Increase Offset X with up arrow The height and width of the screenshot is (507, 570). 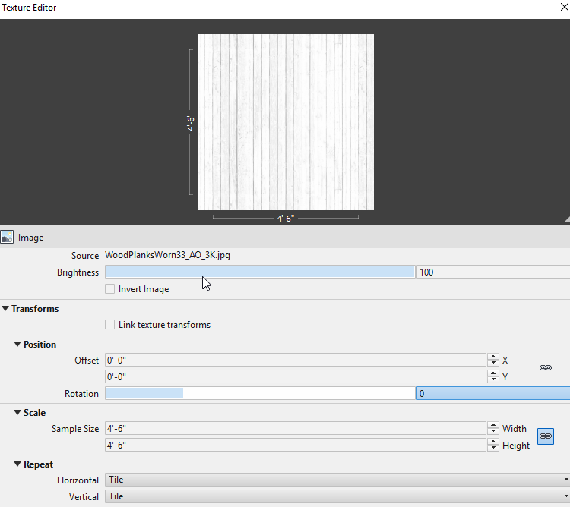493,357
